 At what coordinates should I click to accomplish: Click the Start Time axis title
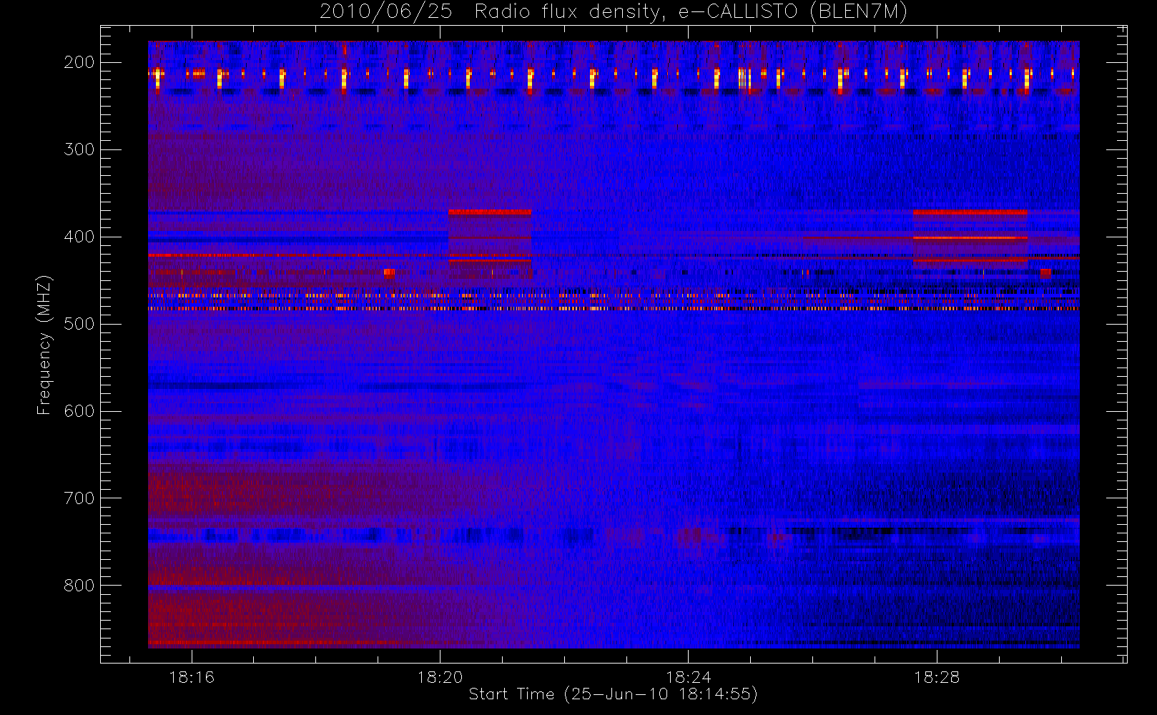(x=614, y=694)
